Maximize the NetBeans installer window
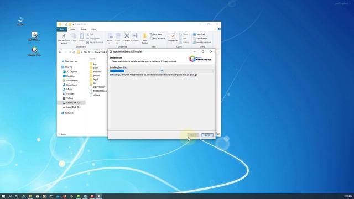The image size is (354, 199). [x=203, y=51]
